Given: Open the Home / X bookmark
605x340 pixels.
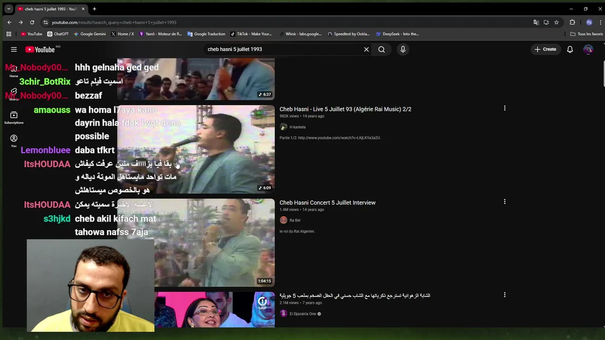Looking at the screenshot, I should [122, 34].
